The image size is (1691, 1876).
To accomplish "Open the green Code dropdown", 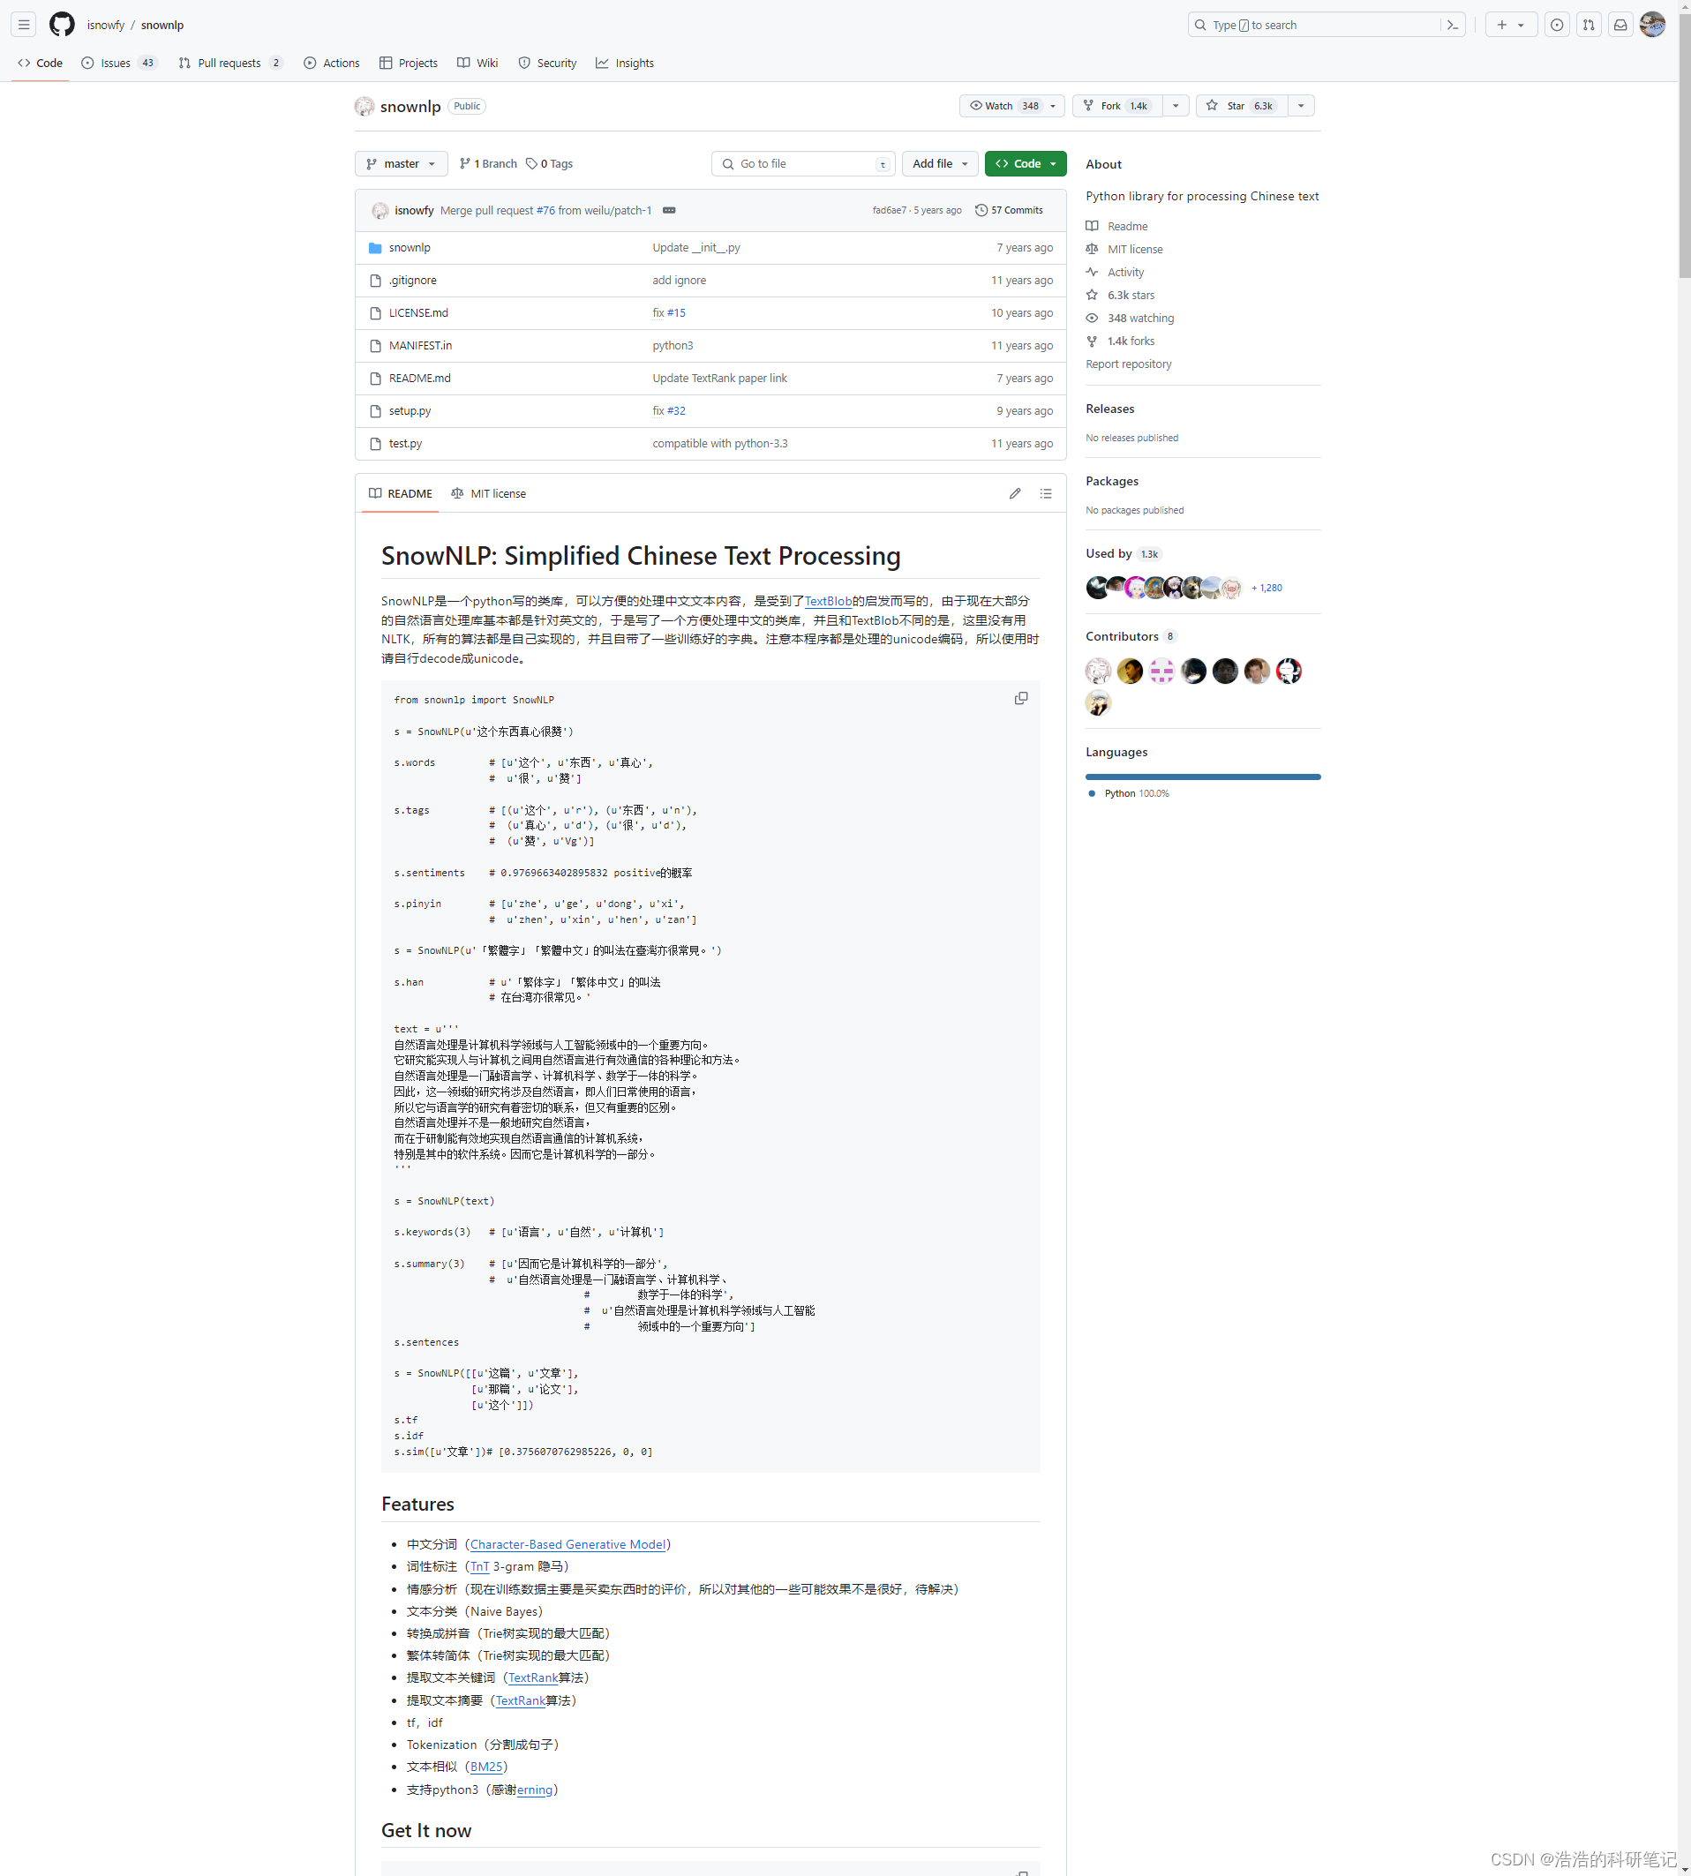I will pyautogui.click(x=1026, y=164).
